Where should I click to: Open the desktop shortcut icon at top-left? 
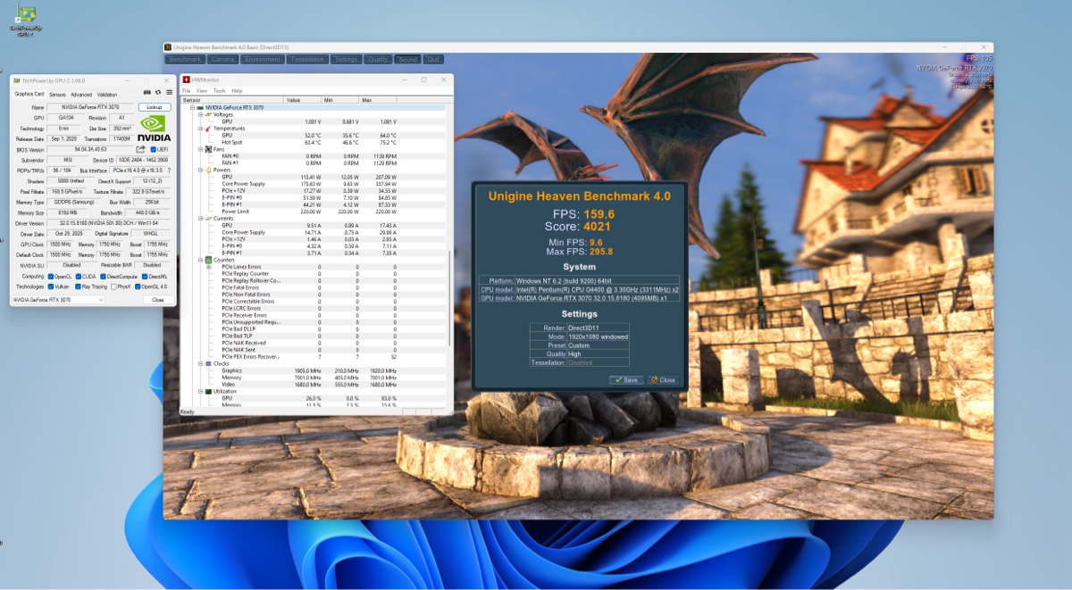[27, 16]
